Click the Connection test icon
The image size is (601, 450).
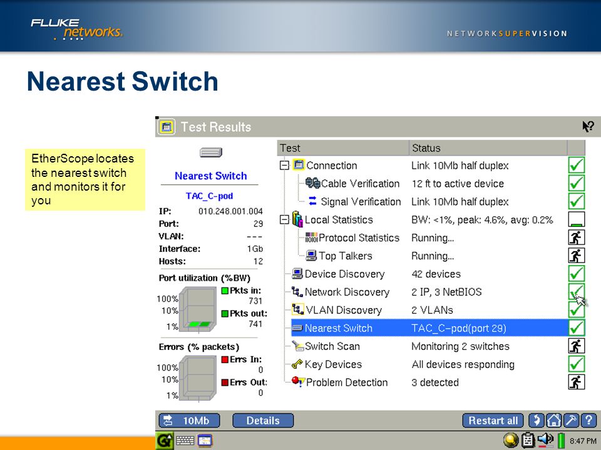pos(299,165)
